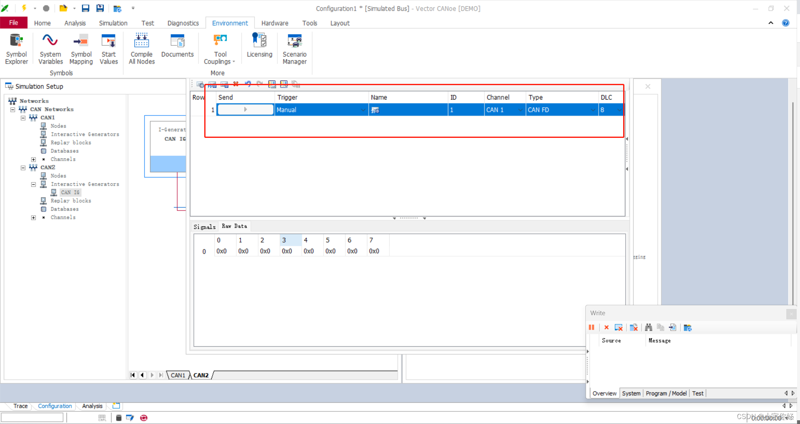Open Symbol Mapping
This screenshot has height=424, width=800.
[x=81, y=49]
